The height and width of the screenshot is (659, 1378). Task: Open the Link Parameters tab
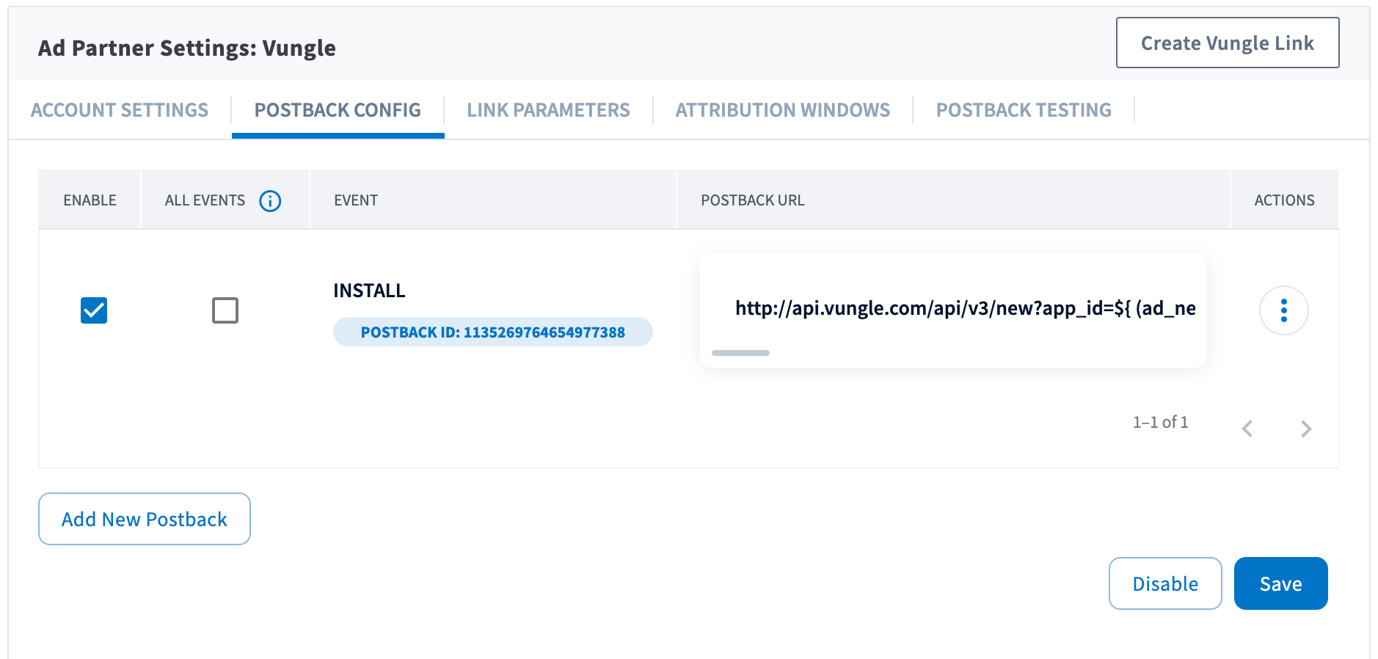pos(548,110)
